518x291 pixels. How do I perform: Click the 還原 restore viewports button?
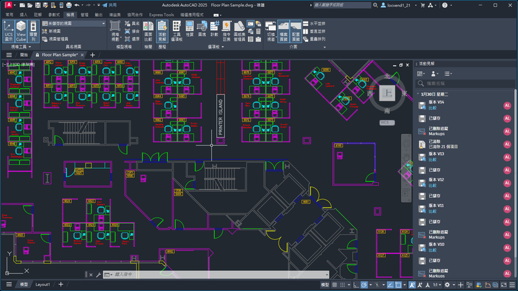[x=132, y=39]
